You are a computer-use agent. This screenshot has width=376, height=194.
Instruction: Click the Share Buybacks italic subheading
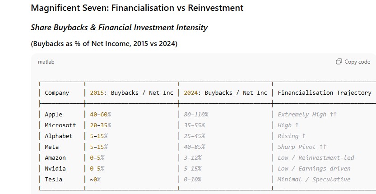click(119, 28)
